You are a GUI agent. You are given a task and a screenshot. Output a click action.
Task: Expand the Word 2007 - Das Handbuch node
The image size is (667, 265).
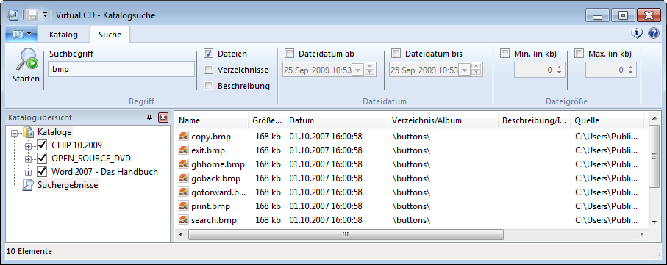pos(28,173)
